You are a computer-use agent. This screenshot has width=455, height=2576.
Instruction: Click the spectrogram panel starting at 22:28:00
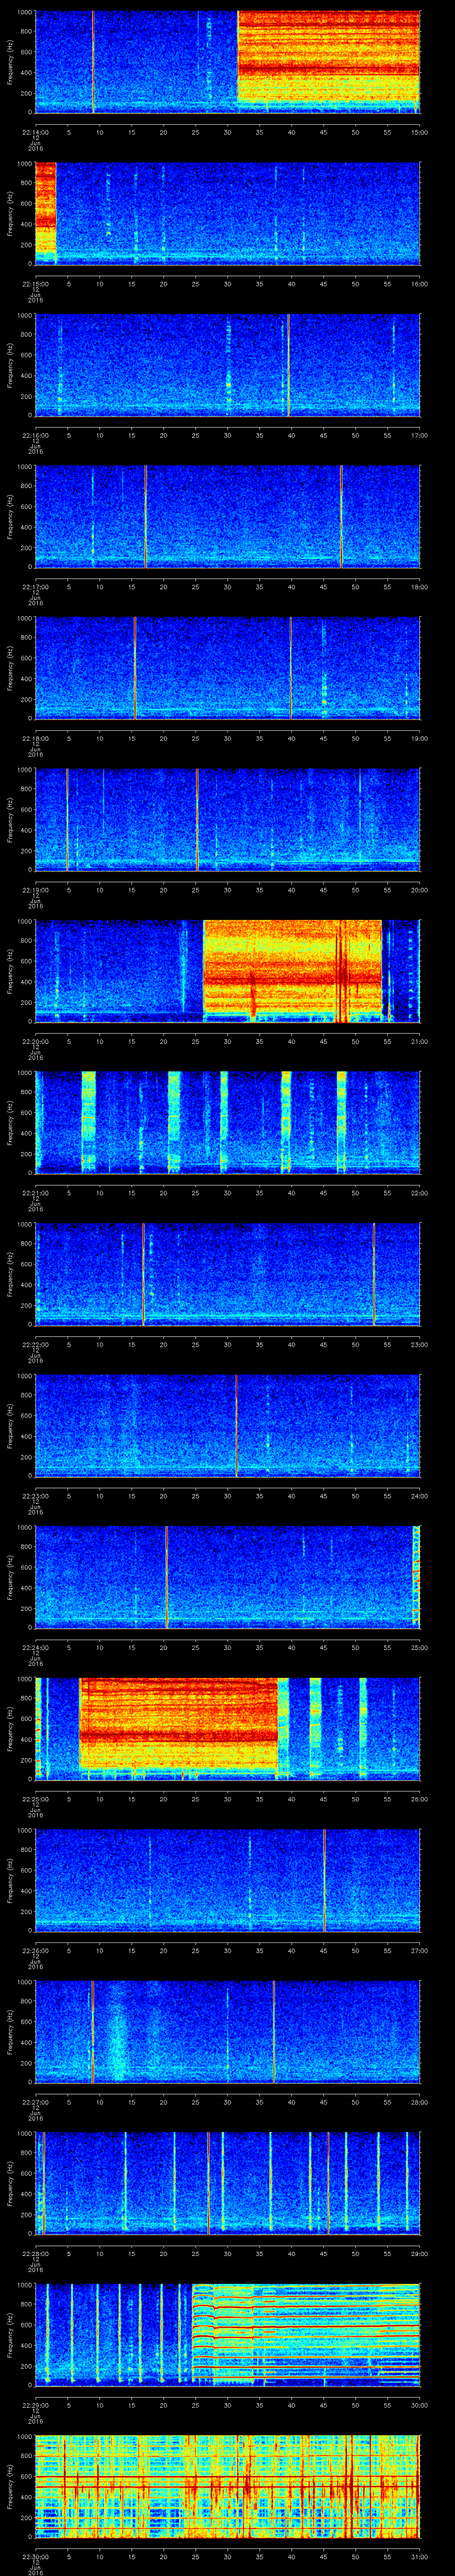tap(227, 2183)
